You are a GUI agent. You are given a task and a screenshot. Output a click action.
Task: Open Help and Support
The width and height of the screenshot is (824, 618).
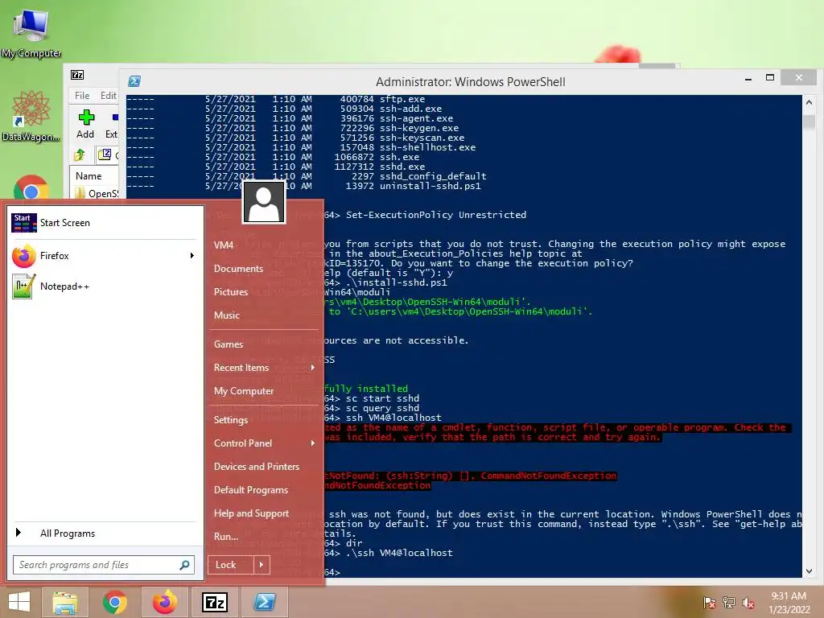(251, 513)
